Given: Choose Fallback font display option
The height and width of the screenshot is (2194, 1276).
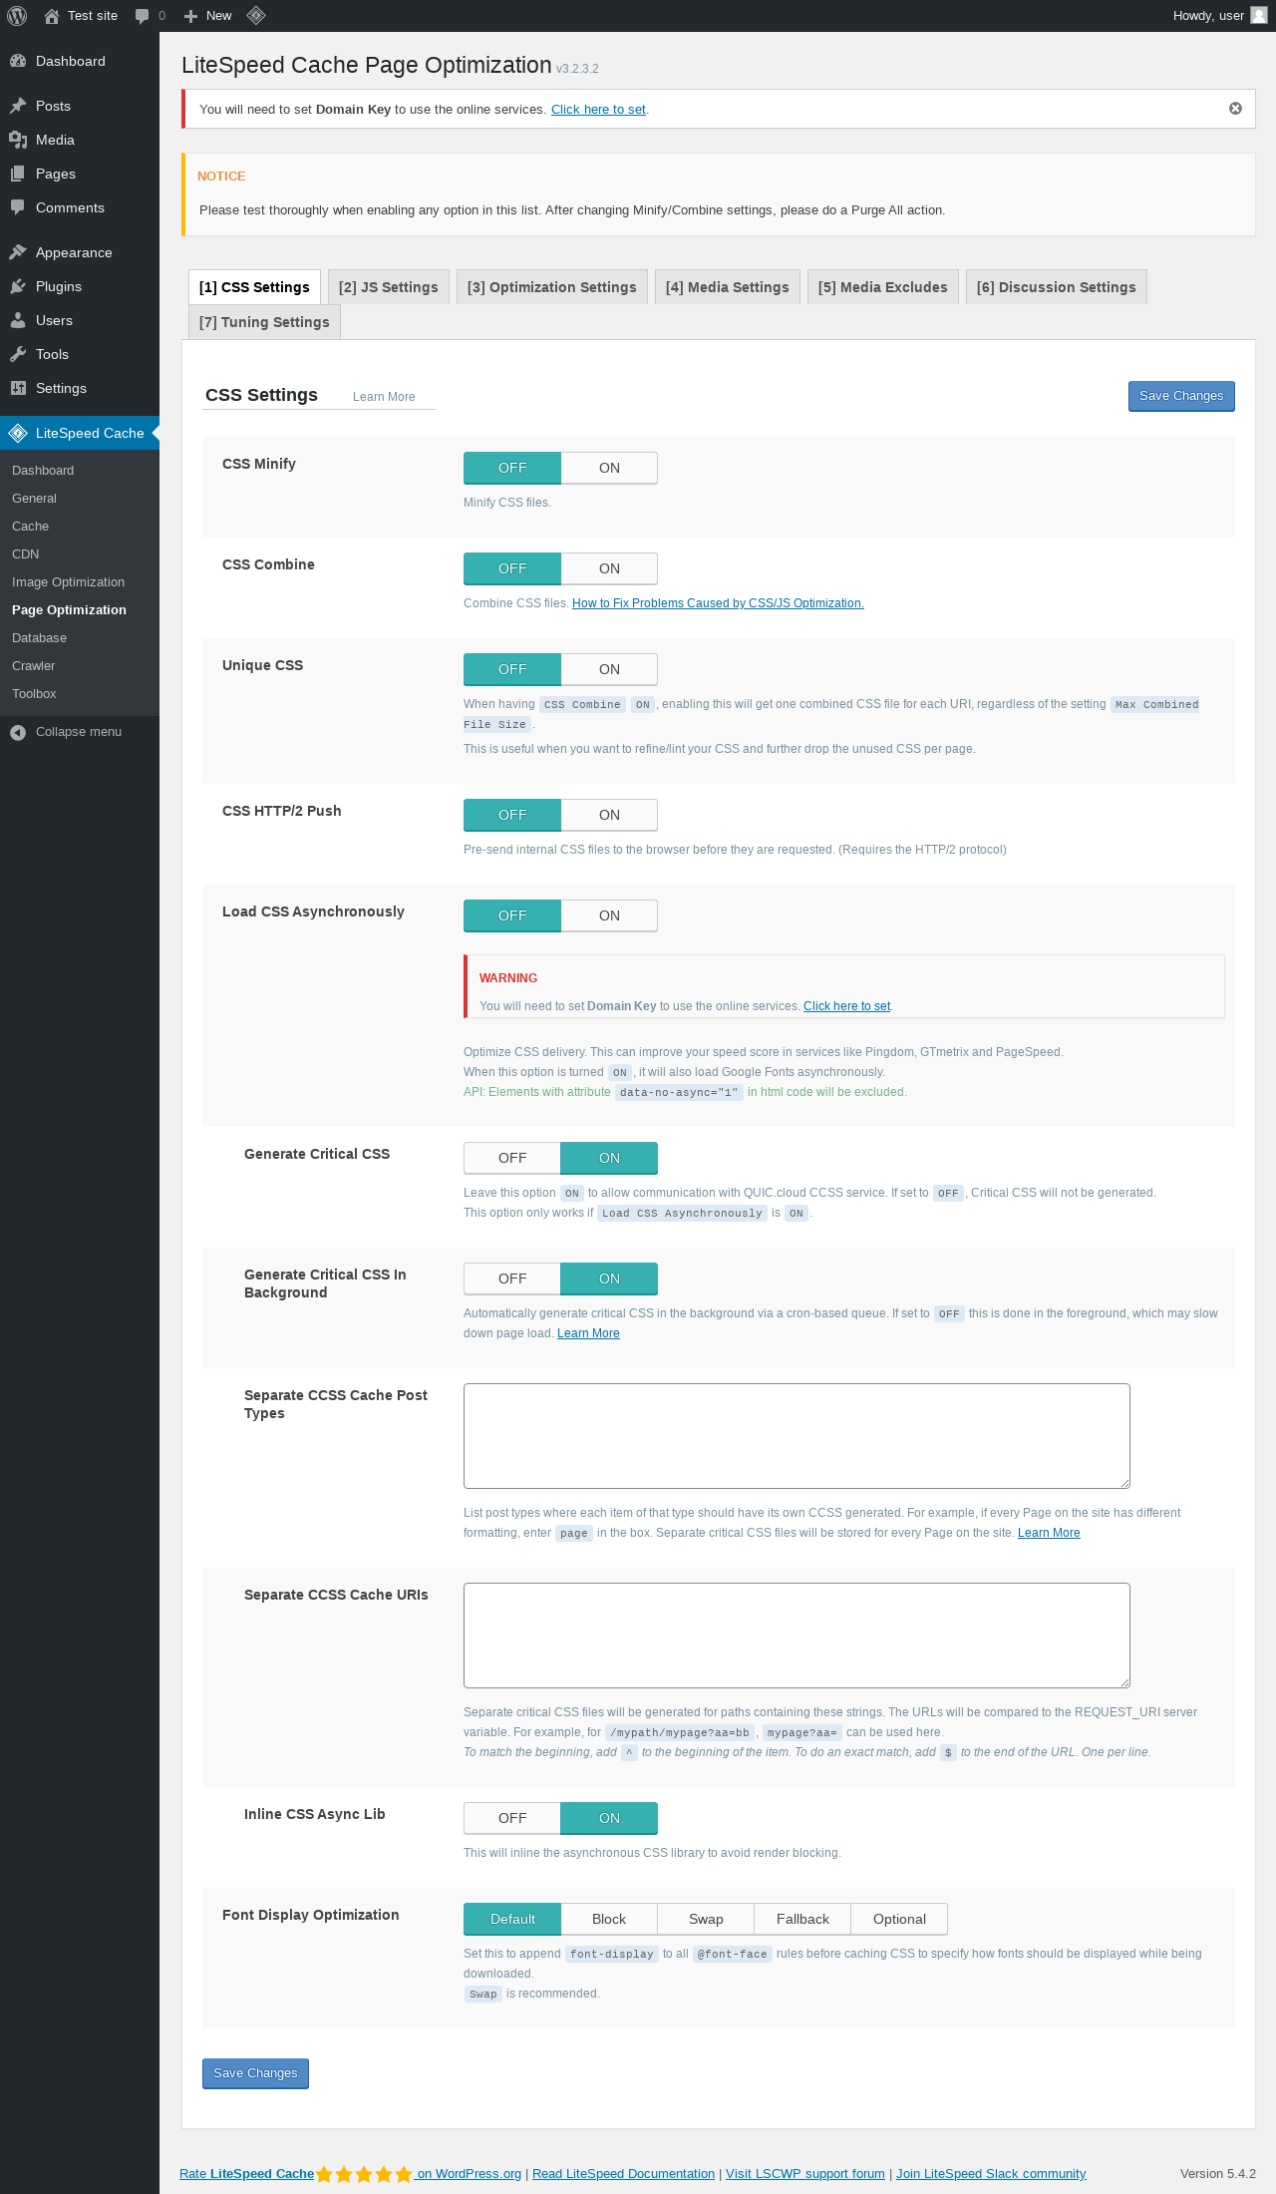Looking at the screenshot, I should [802, 1919].
